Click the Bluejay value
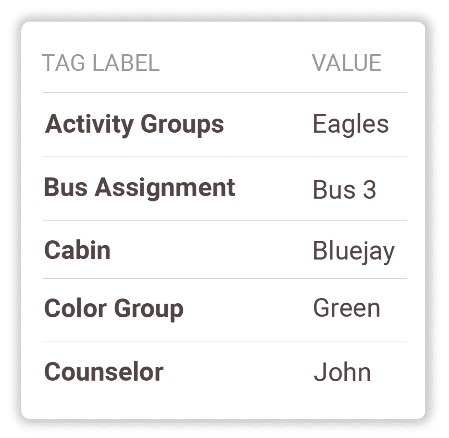This screenshot has width=449, height=438. pos(353,251)
